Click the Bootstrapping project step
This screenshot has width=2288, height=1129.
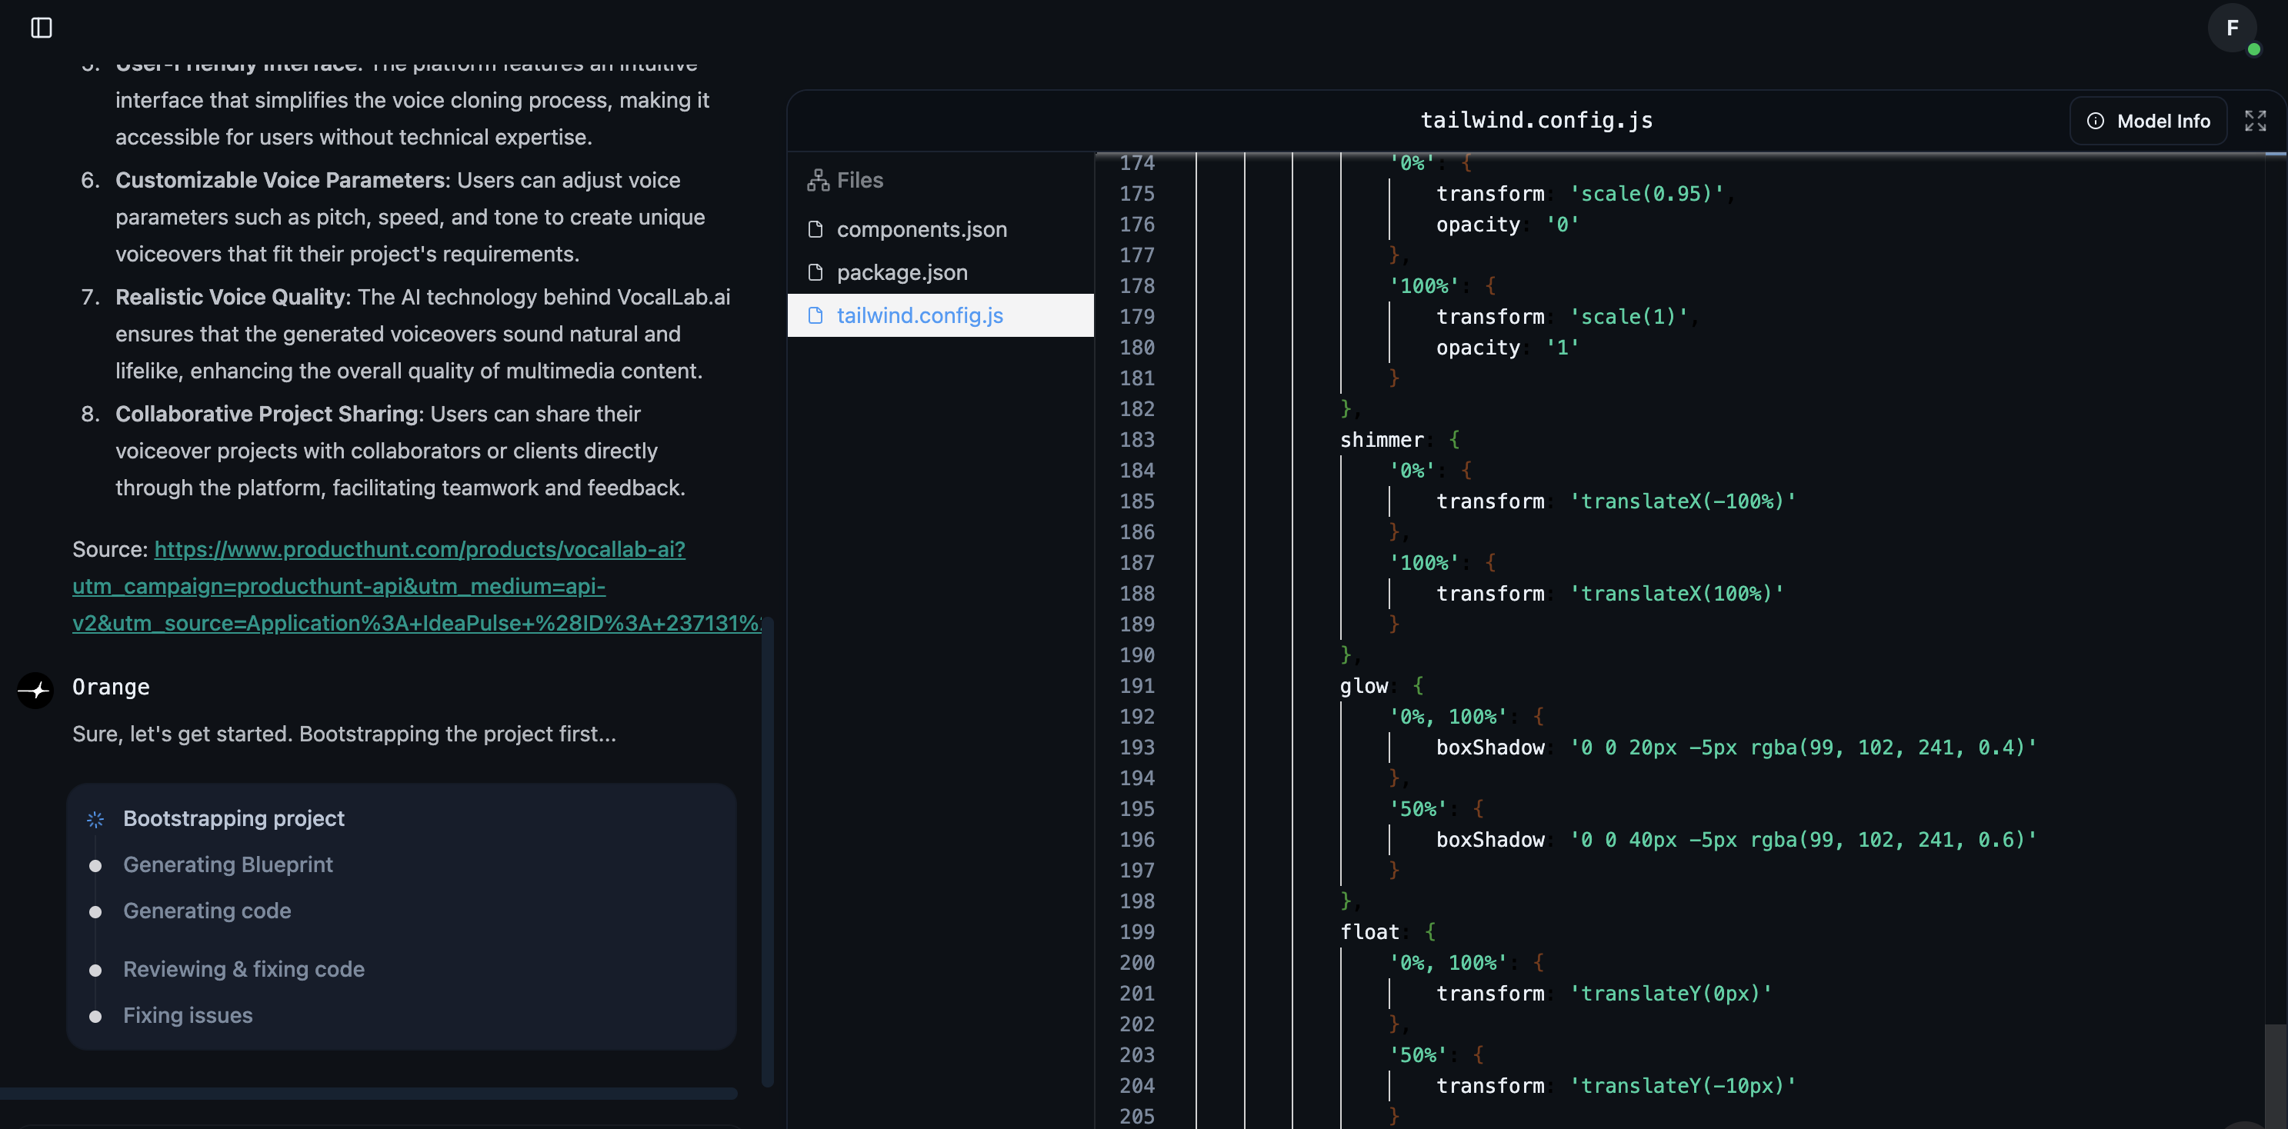click(234, 818)
